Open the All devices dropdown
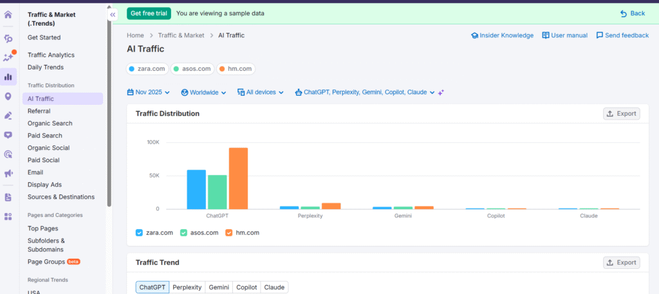Screen dimensions: 659x294 (x=261, y=93)
